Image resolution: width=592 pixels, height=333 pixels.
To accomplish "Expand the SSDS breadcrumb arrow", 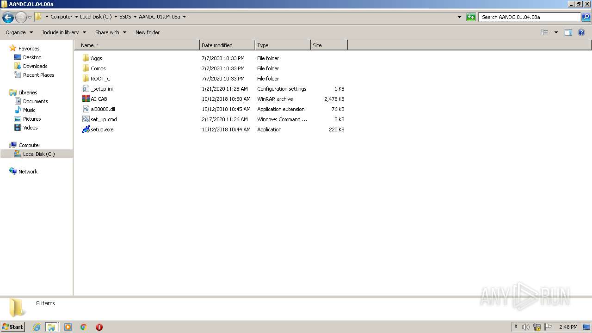I will [x=135, y=17].
